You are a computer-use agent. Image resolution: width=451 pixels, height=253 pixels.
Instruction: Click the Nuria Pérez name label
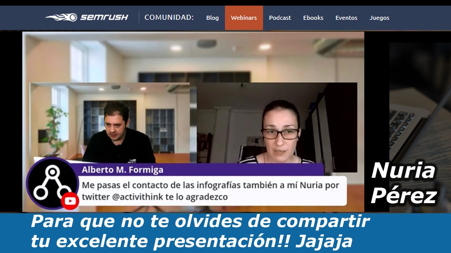click(404, 184)
